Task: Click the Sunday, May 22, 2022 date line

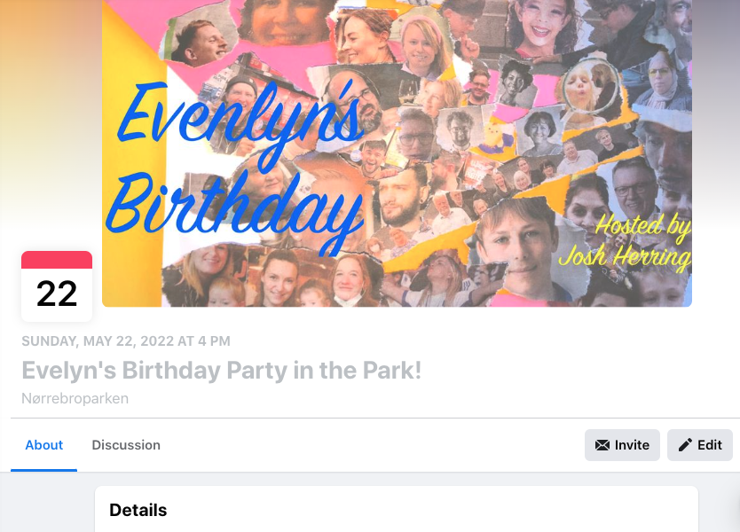Action: (125, 341)
